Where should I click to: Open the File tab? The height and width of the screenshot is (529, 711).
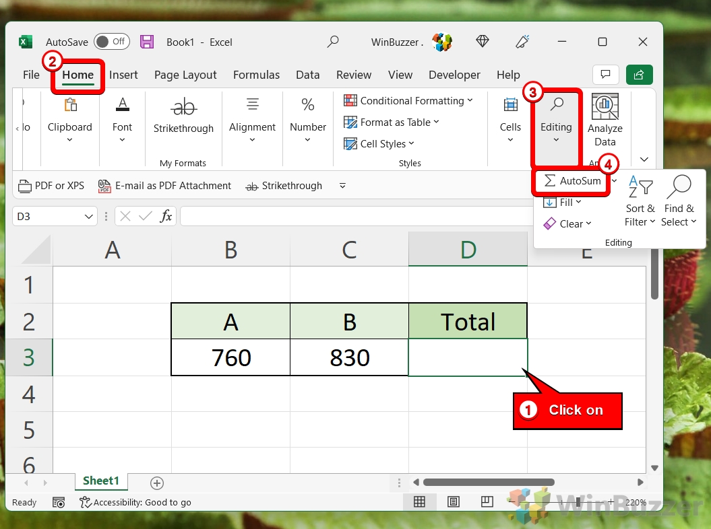point(31,75)
